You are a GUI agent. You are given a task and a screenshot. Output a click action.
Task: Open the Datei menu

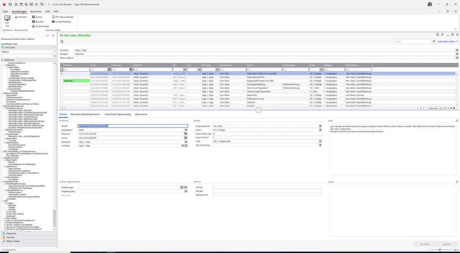[5, 11]
